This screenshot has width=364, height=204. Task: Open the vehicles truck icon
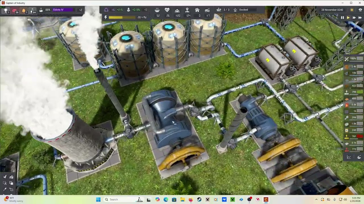[207, 10]
